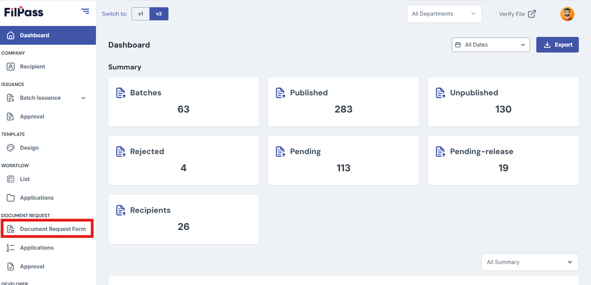Click the Document Request Approval icon
Viewport: 591px width, 285px height.
point(11,266)
